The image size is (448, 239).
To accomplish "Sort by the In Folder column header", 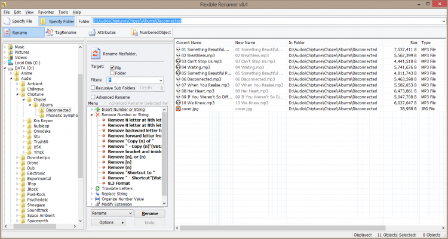I will [335, 42].
